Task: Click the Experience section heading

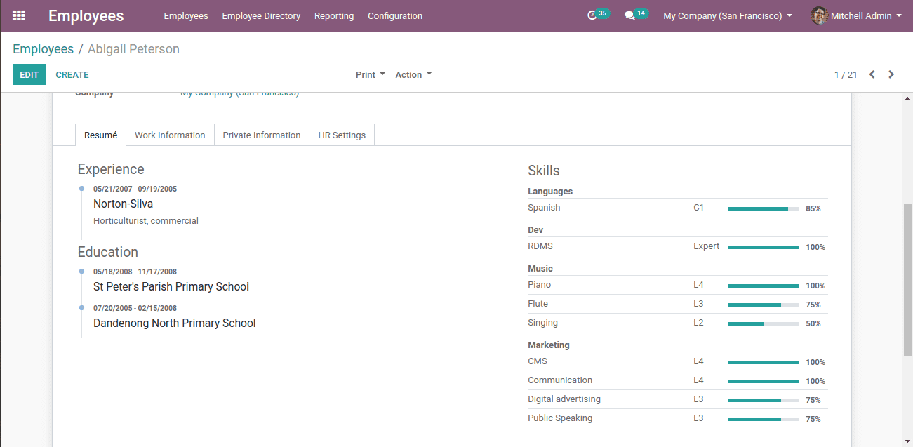Action: (x=111, y=169)
